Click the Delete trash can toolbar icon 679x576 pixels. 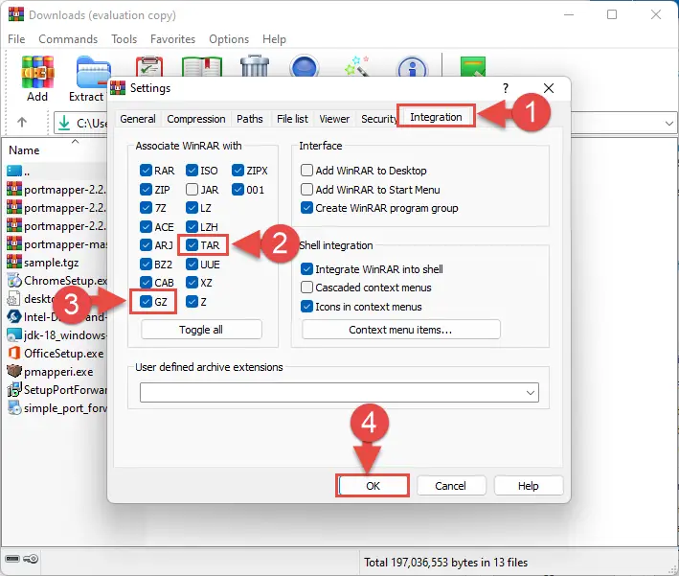255,65
